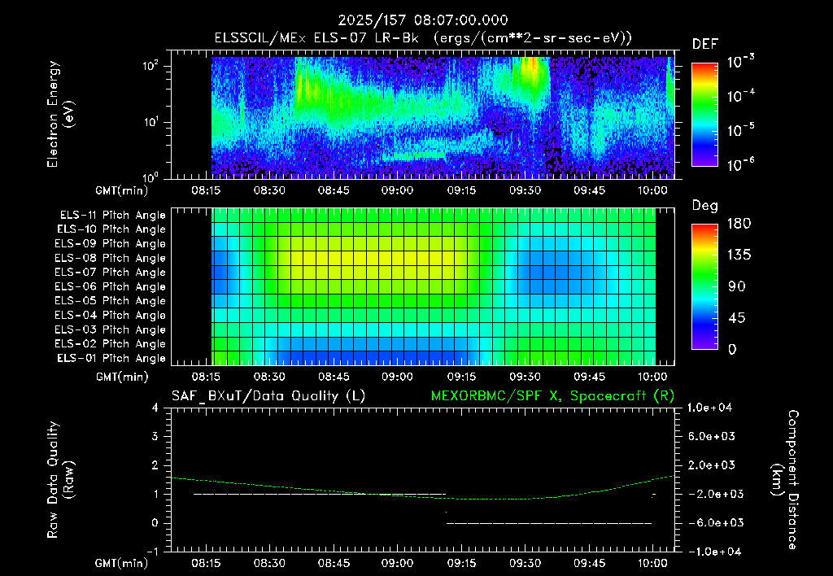Click the 'ELSSCIL/MEx ELS-07 LR-Bk' plot title

pyautogui.click(x=316, y=37)
